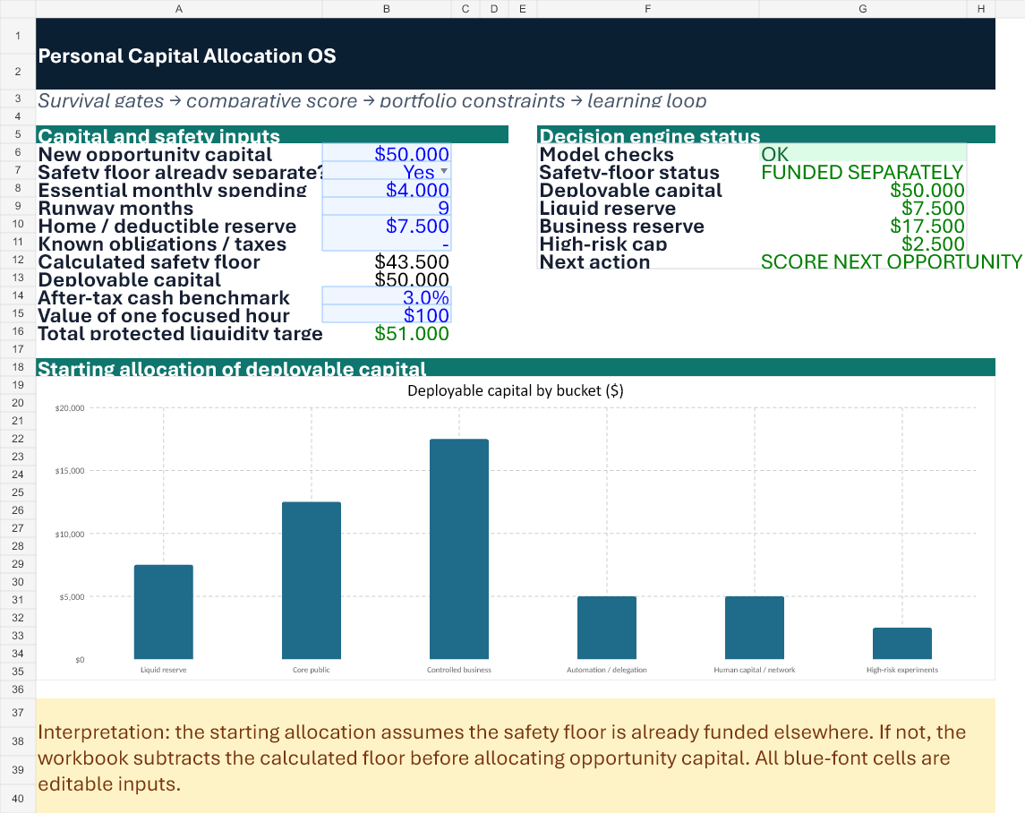Select column F header
This screenshot has width=1025, height=813.
click(648, 8)
